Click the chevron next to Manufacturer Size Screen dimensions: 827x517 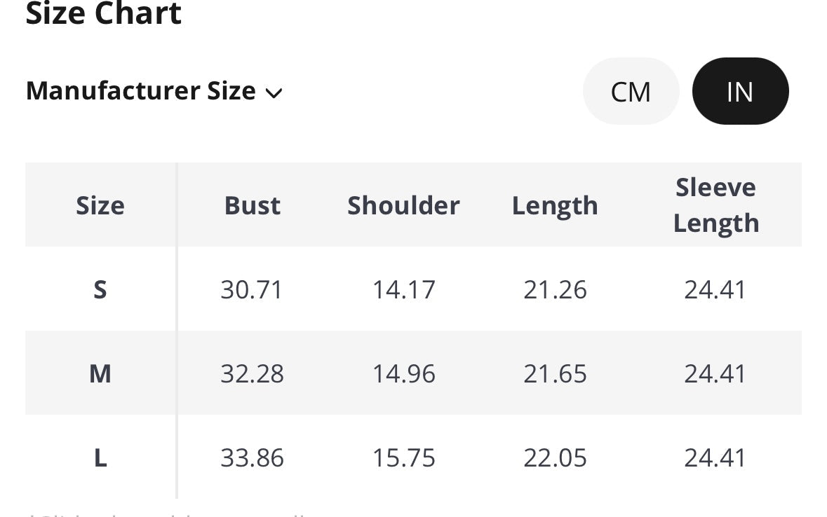[x=274, y=92]
